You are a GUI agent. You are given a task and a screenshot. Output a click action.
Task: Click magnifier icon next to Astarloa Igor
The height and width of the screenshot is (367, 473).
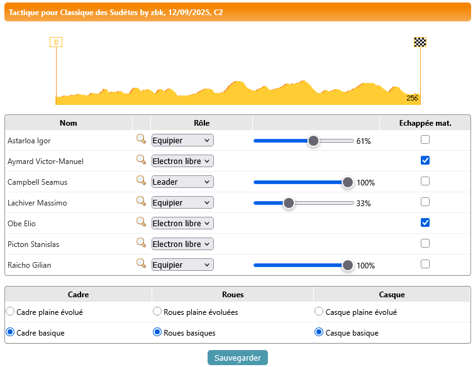[x=142, y=140]
